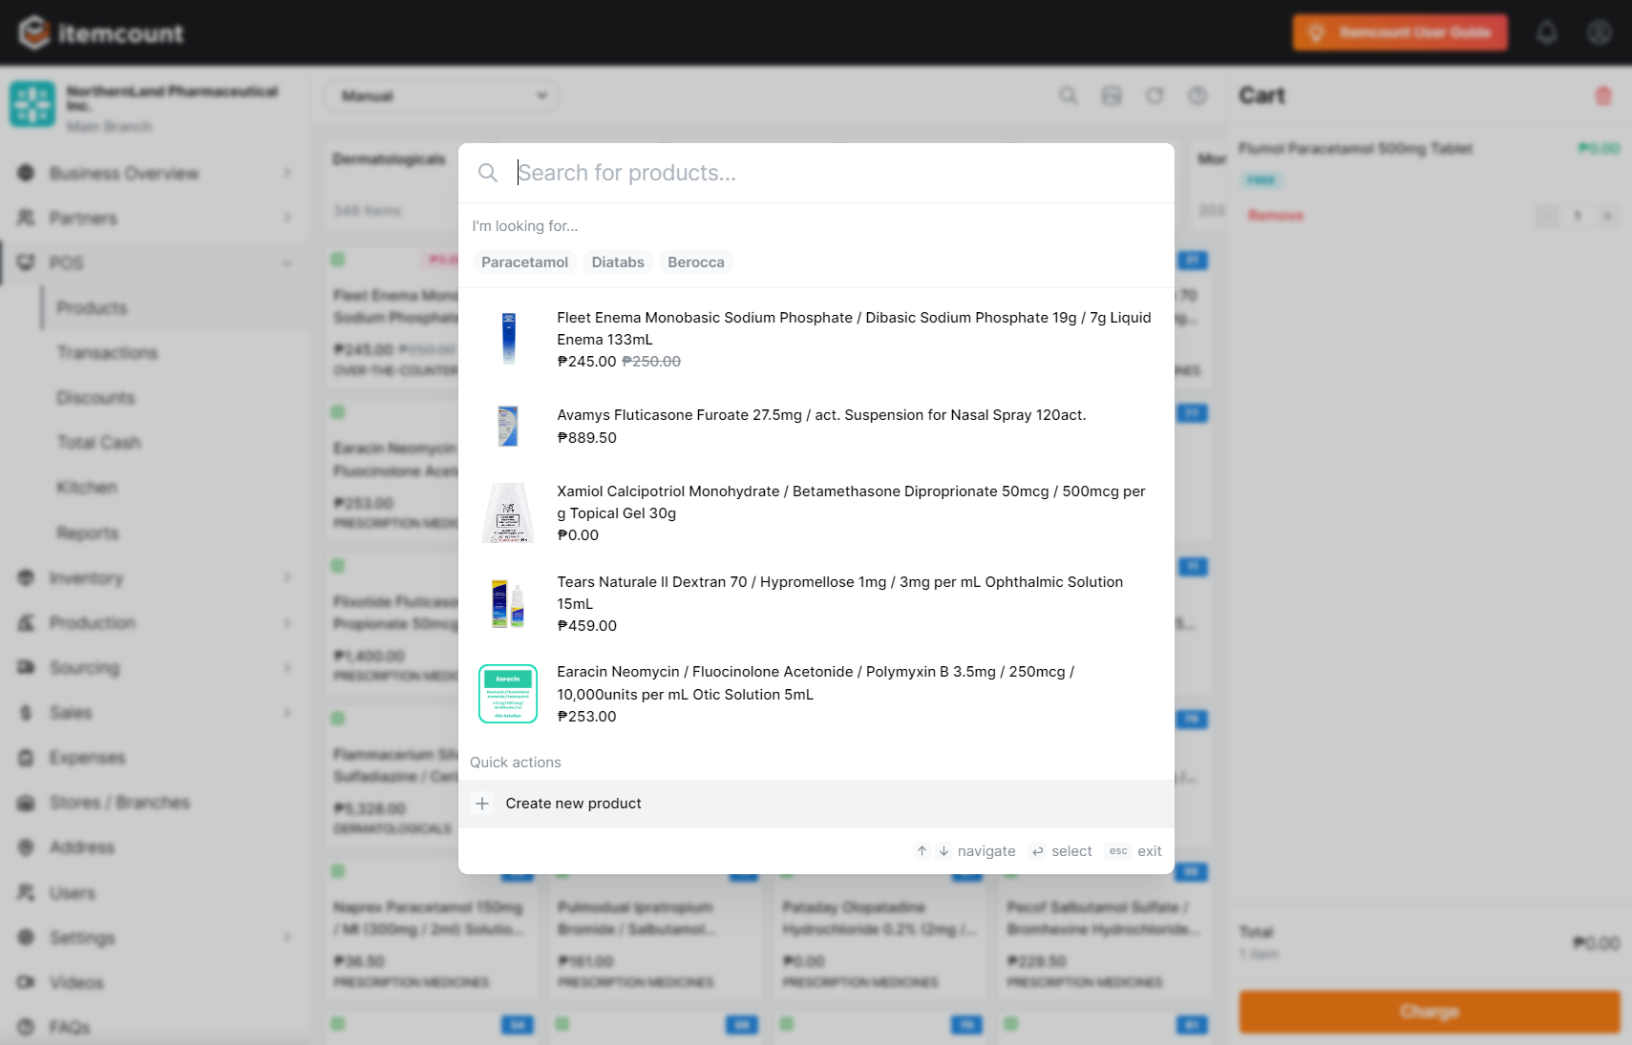Choose Avamys Fluticasone Furoate nasal spray result
This screenshot has height=1045, width=1632.
pos(816,427)
